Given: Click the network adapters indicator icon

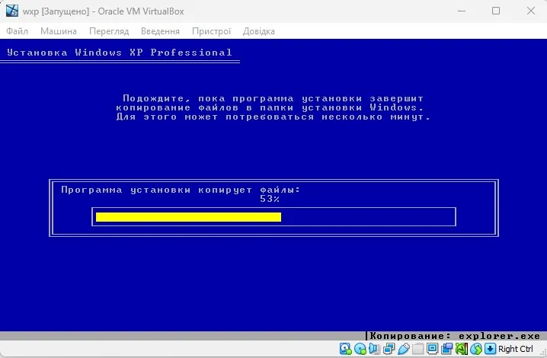Looking at the screenshot, I should pyautogui.click(x=389, y=349).
